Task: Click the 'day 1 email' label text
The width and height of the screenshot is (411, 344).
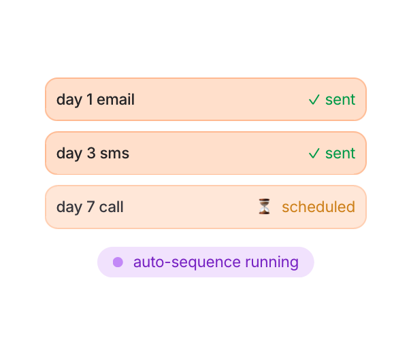Action: (95, 100)
